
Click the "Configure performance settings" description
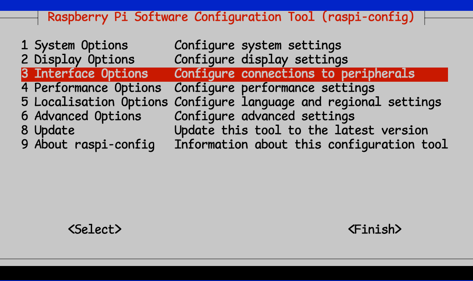[274, 88]
